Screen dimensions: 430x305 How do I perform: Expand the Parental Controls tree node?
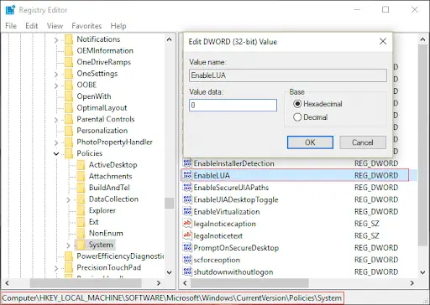56,120
